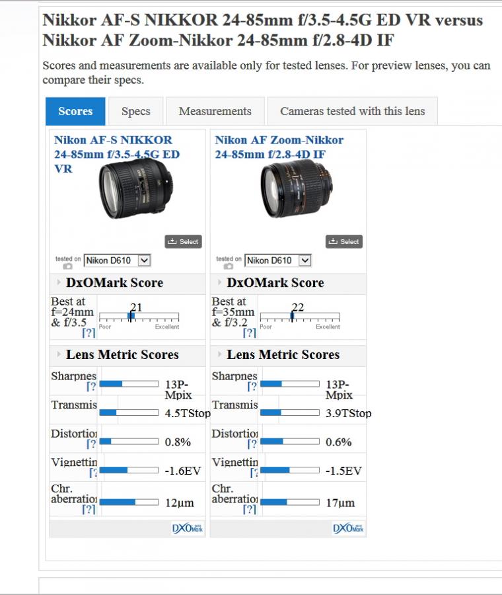Screen dimensions: 502x595
Task: Click the 4.5TStop value text
Action: pyautogui.click(x=188, y=413)
